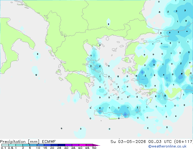
Task: Click the '0.5' legend scale label
Action: click(x=11, y=148)
